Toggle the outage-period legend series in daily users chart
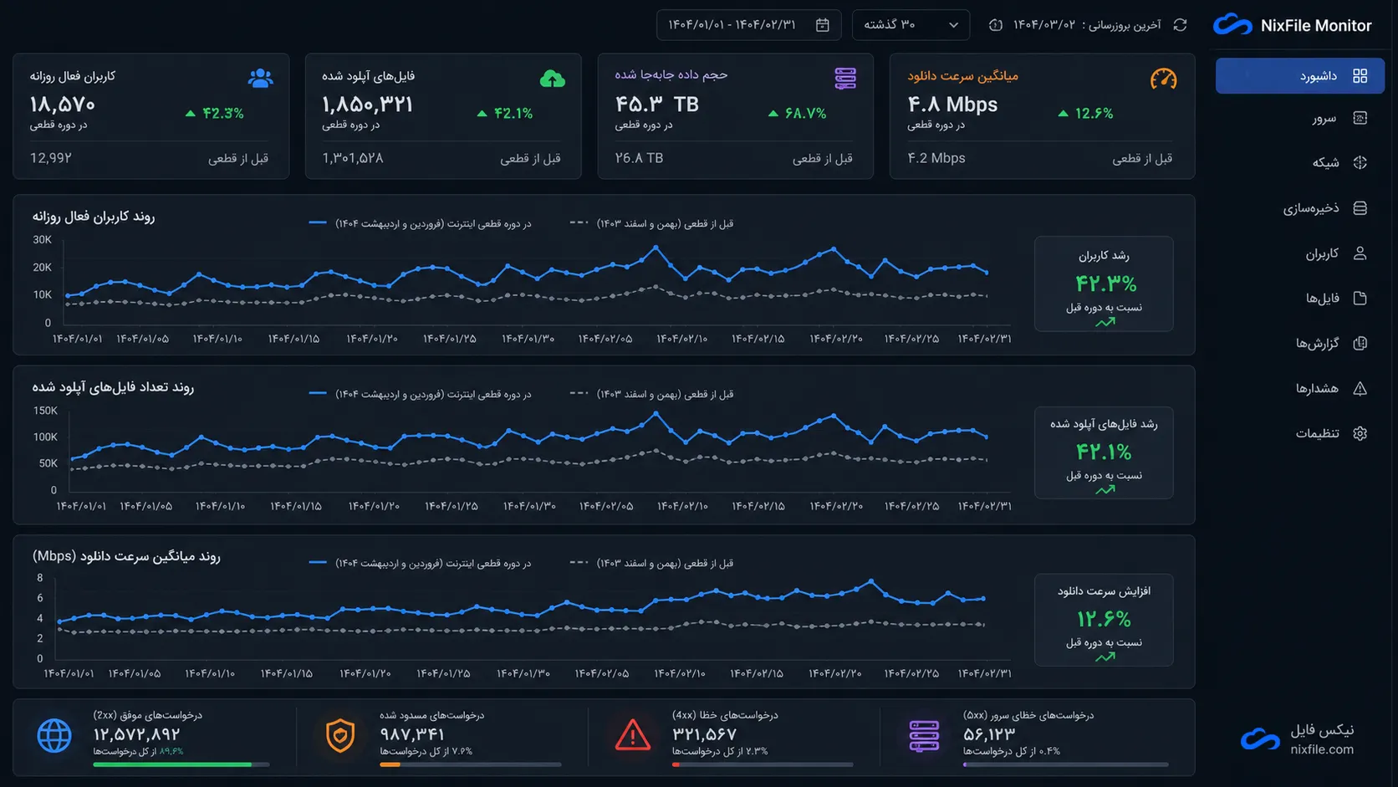 (420, 223)
